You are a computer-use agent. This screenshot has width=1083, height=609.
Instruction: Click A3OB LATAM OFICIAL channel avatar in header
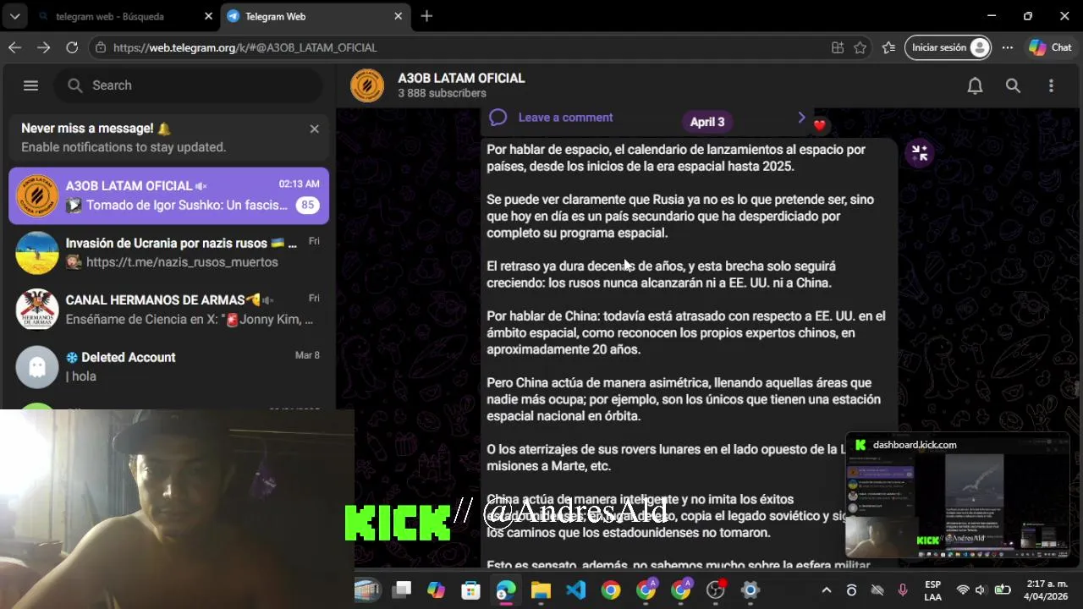(367, 85)
